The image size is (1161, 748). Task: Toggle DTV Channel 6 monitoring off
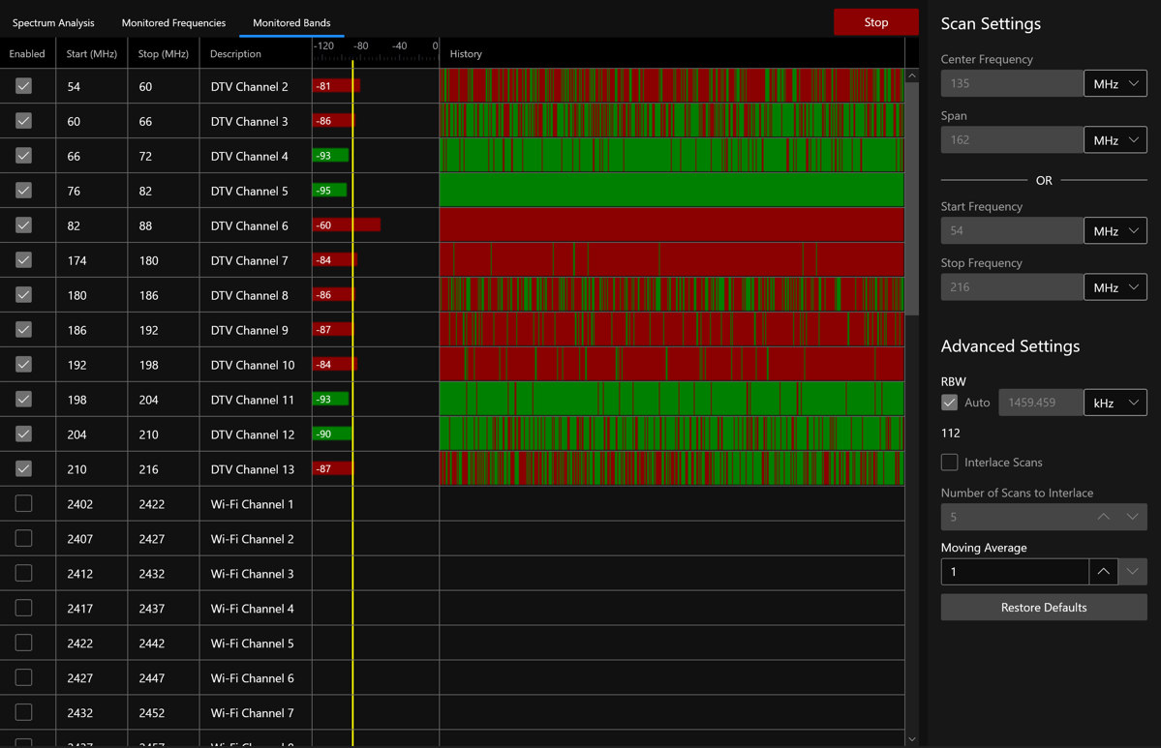point(23,224)
